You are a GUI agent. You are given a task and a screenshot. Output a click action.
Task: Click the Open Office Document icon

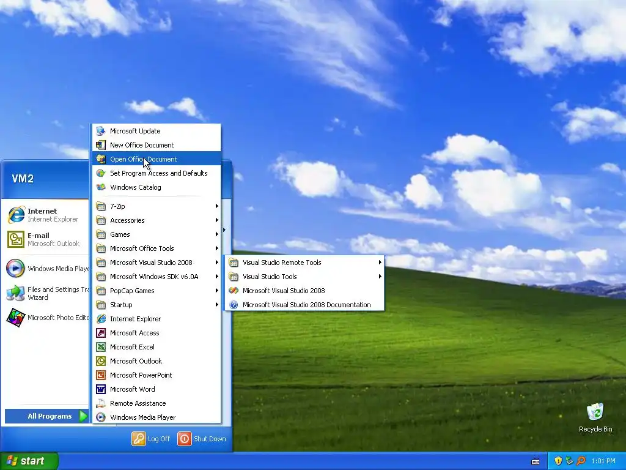coord(101,159)
